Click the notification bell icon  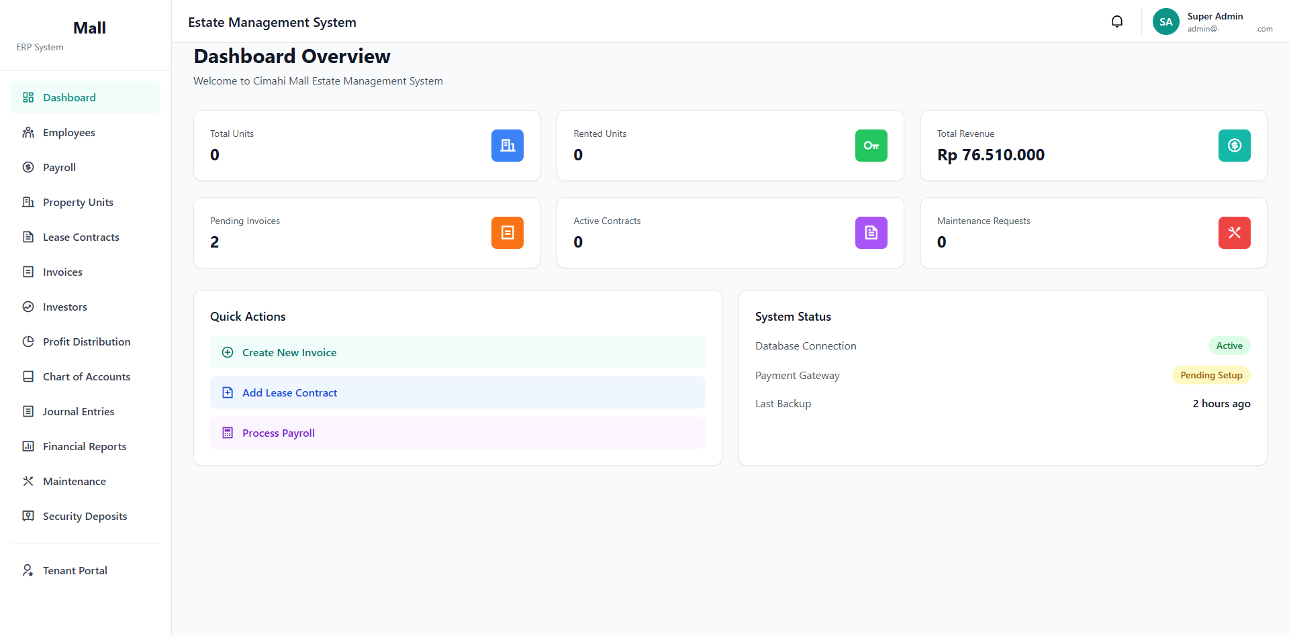point(1116,21)
